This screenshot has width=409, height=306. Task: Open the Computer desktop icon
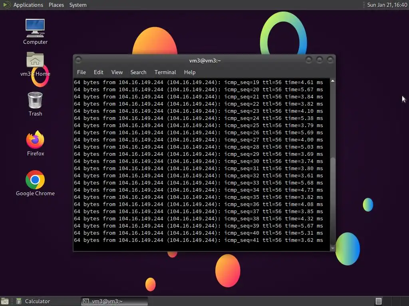[x=35, y=31]
